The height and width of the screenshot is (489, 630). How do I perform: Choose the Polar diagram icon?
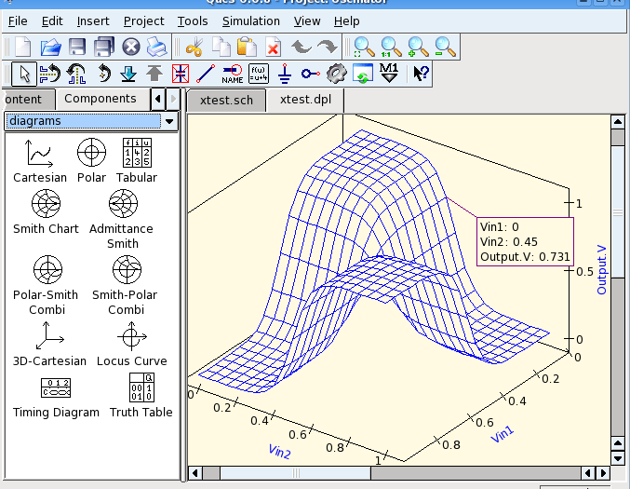click(91, 151)
